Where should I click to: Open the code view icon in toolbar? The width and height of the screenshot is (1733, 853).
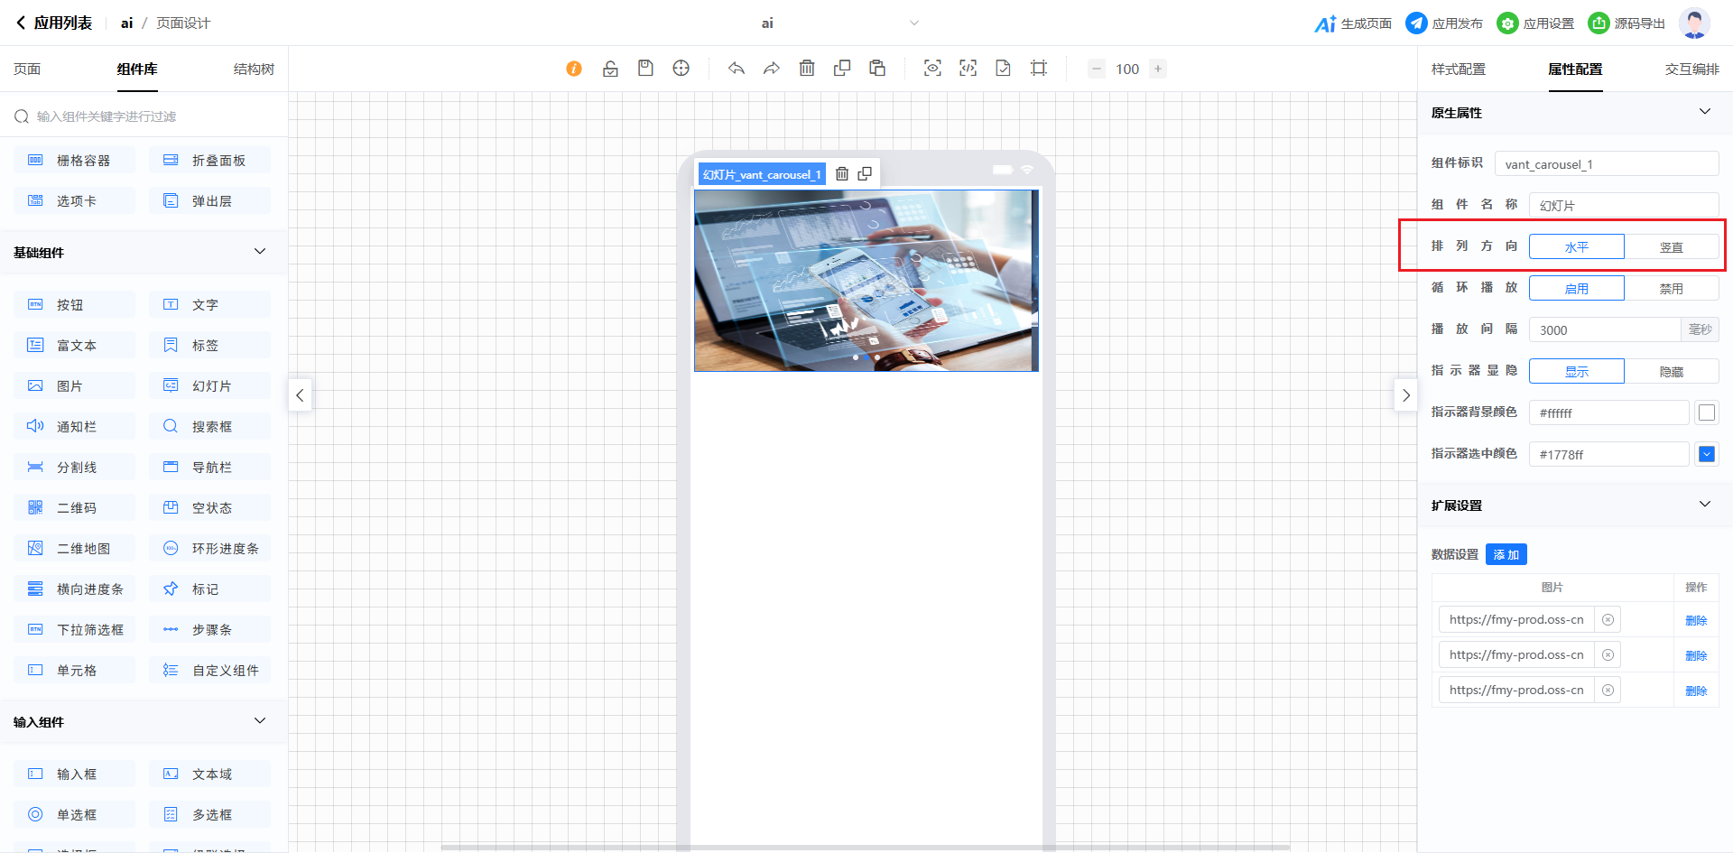click(x=968, y=69)
